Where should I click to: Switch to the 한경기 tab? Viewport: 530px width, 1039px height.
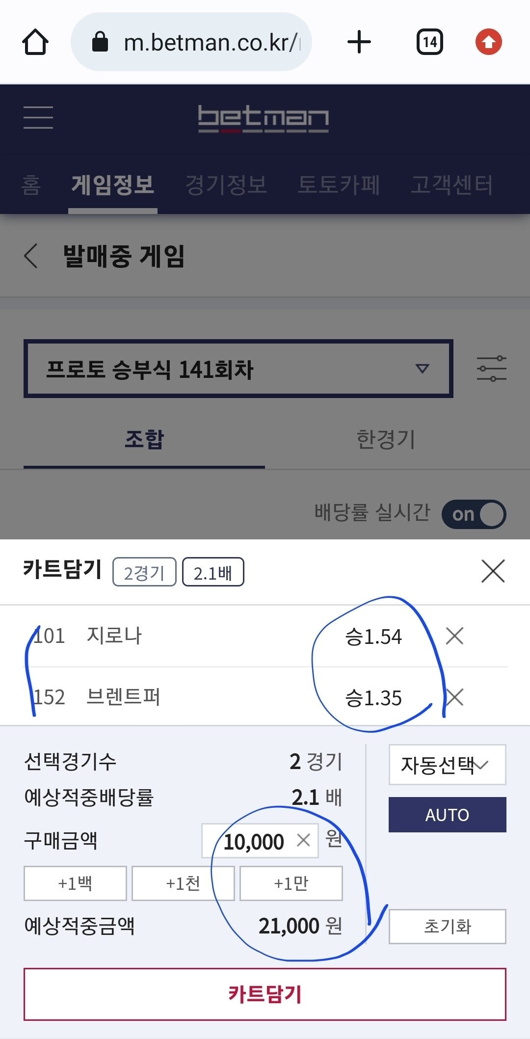pos(386,440)
